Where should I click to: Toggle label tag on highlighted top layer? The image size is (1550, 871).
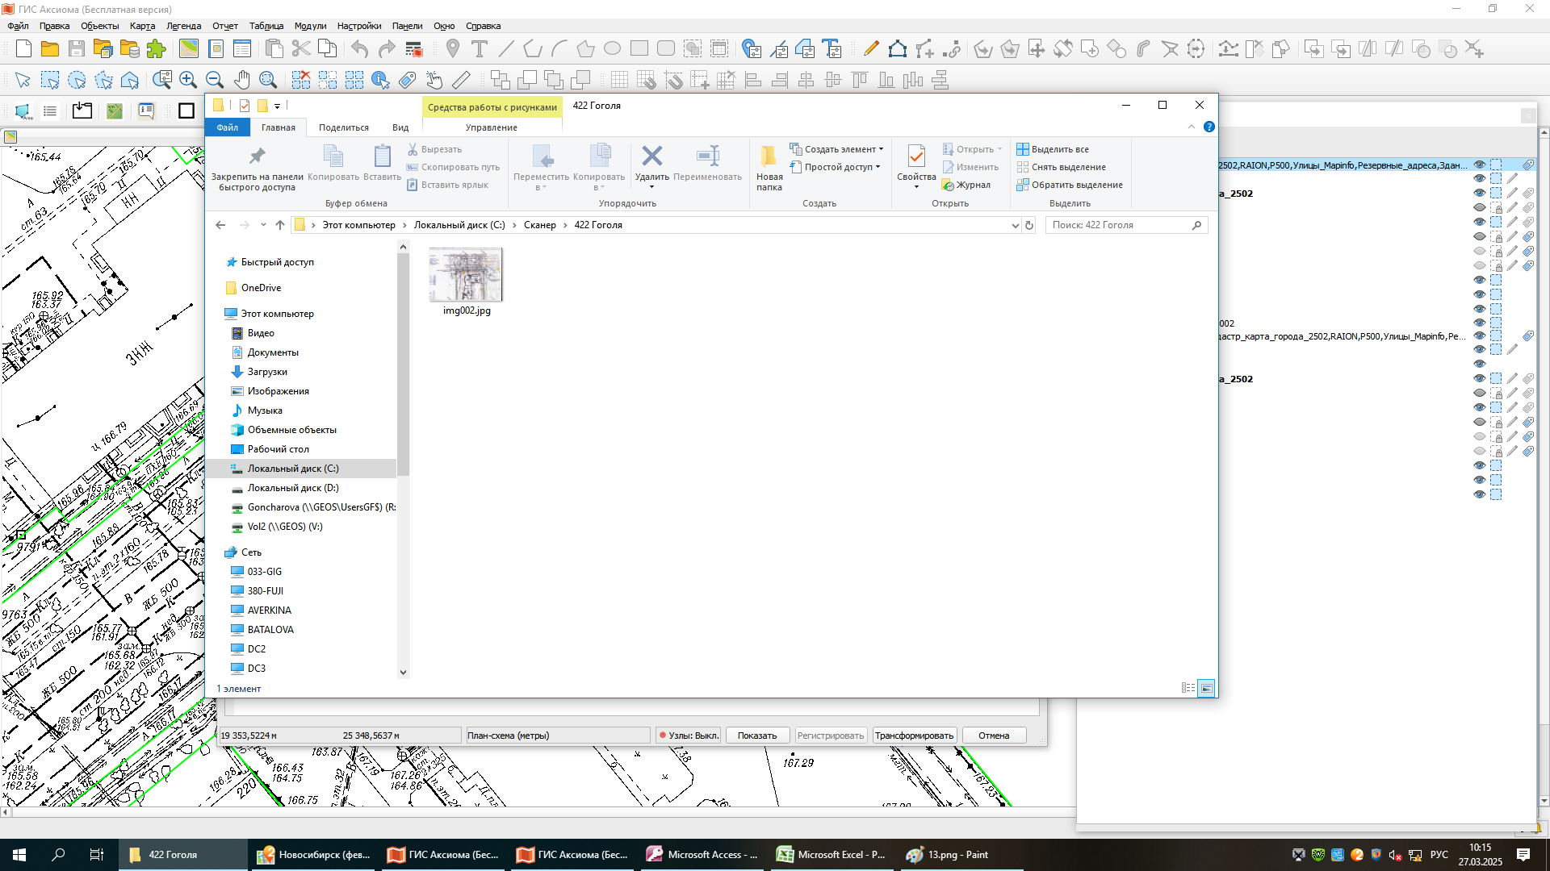coord(1528,165)
